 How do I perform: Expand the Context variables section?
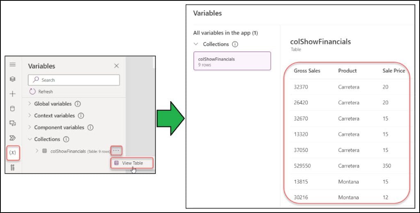[x=30, y=116]
